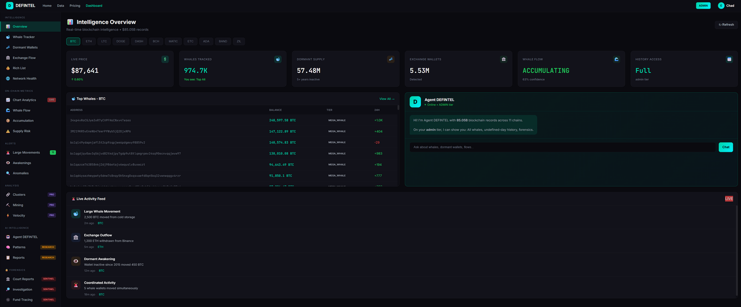Expand the Chart Analytics LIVE panel
The height and width of the screenshot is (307, 741).
coord(25,100)
